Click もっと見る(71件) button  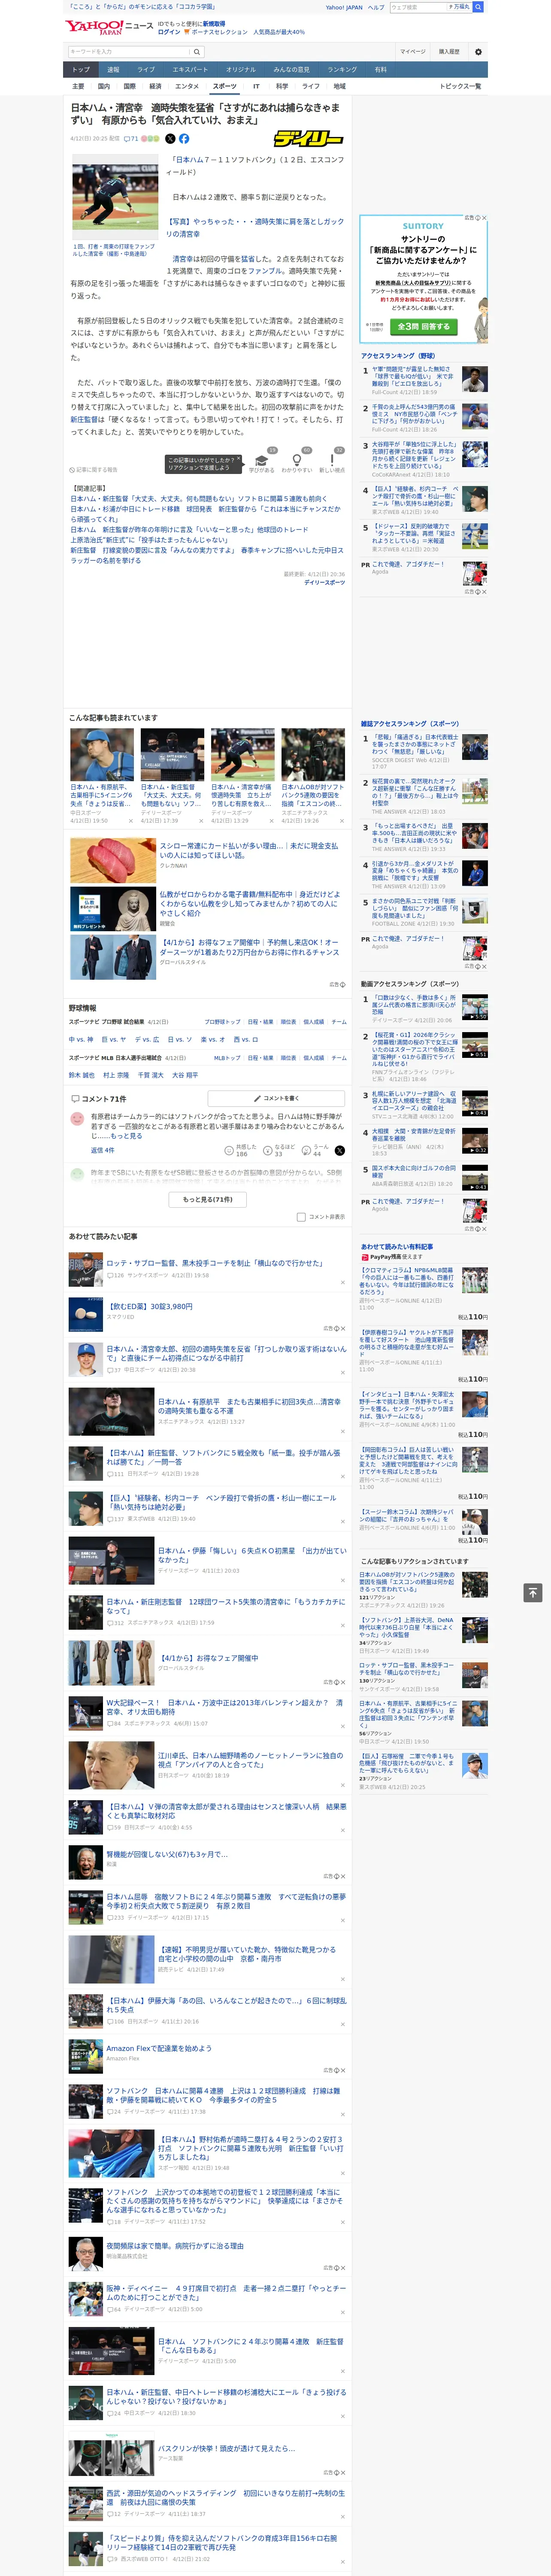[208, 1199]
